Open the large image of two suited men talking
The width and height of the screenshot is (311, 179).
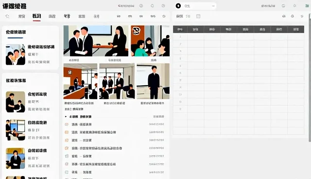(96, 41)
